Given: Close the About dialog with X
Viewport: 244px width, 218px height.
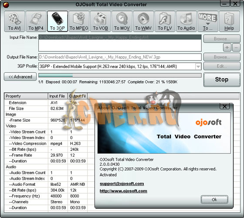Looking at the screenshot, I should (224, 106).
